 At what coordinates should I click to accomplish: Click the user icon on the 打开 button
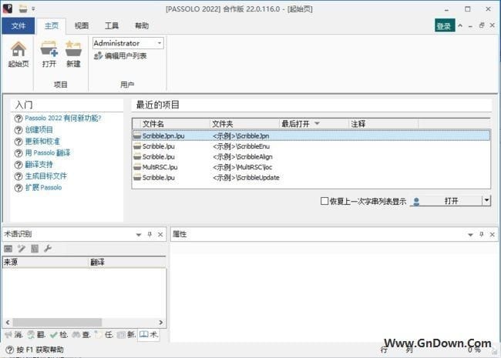[416, 202]
